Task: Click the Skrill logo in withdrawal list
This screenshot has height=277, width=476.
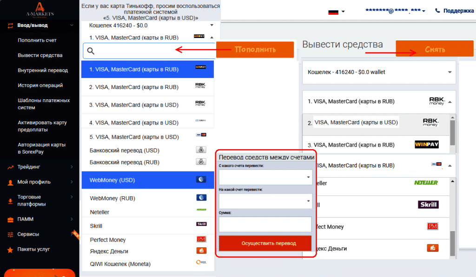Action: click(x=428, y=205)
